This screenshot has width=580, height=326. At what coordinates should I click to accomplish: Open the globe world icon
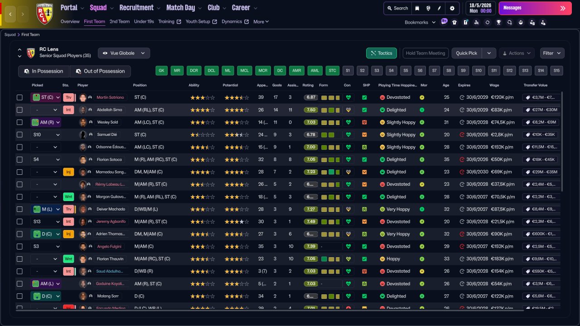pyautogui.click(x=428, y=8)
